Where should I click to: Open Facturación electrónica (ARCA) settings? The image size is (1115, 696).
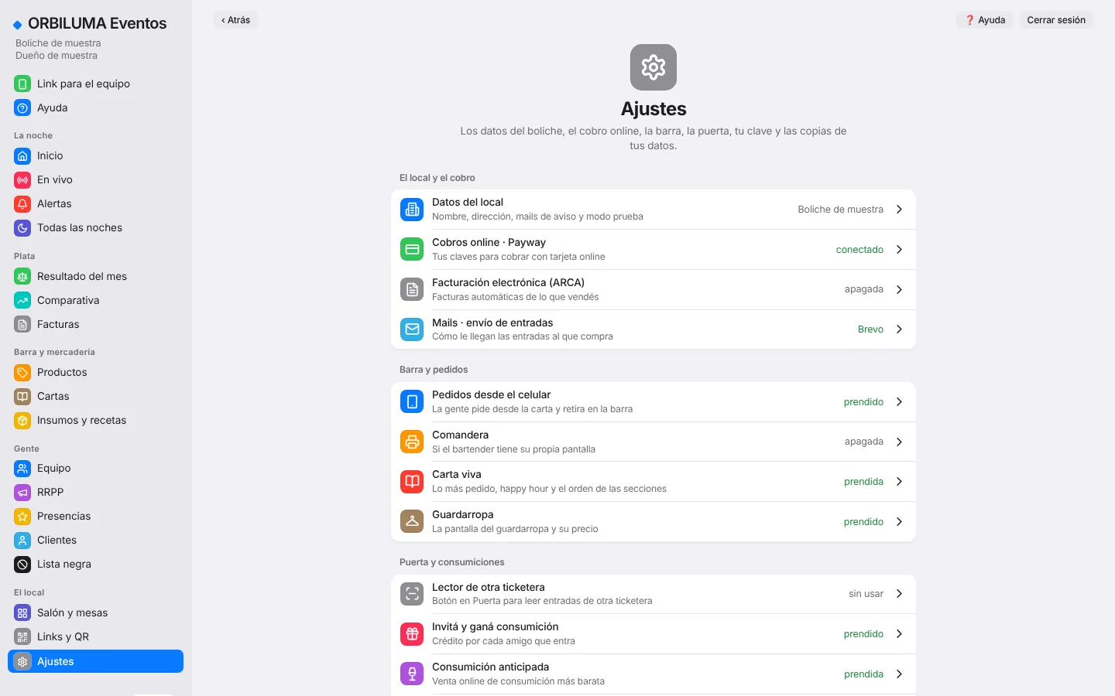tap(654, 289)
